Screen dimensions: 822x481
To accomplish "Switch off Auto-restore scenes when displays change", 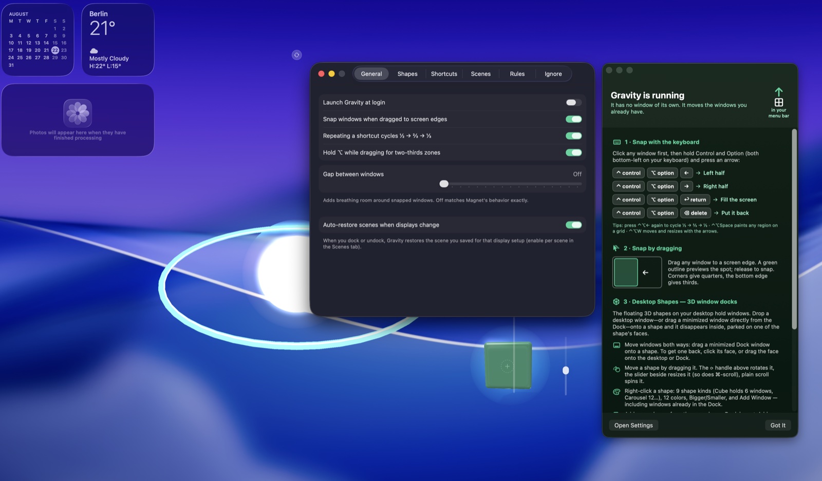I will point(573,225).
